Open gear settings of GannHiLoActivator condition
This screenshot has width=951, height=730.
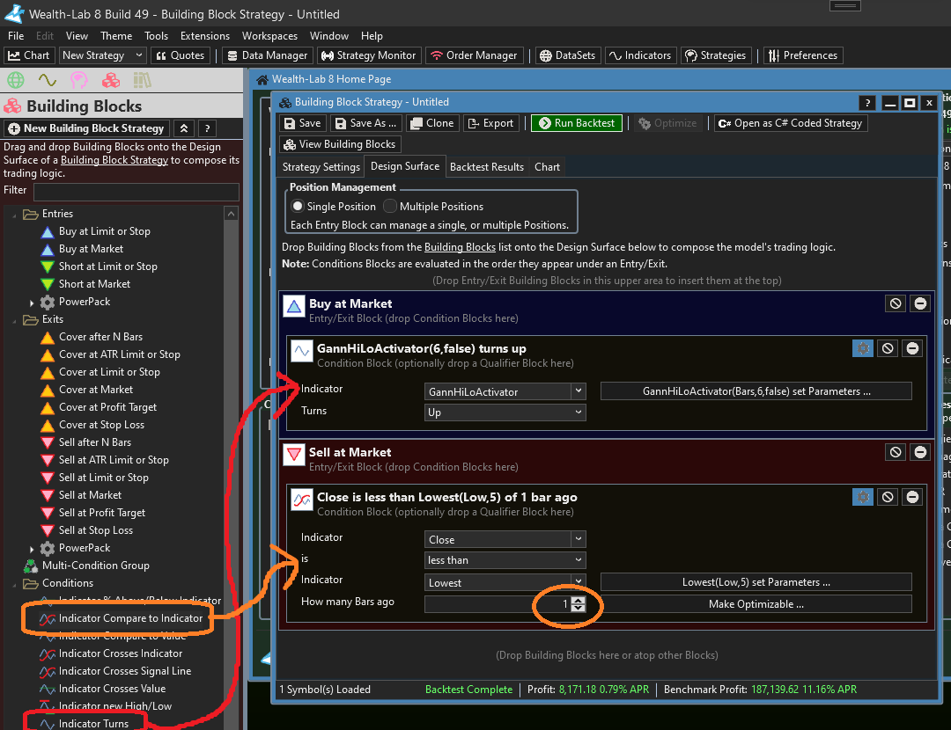pyautogui.click(x=863, y=348)
